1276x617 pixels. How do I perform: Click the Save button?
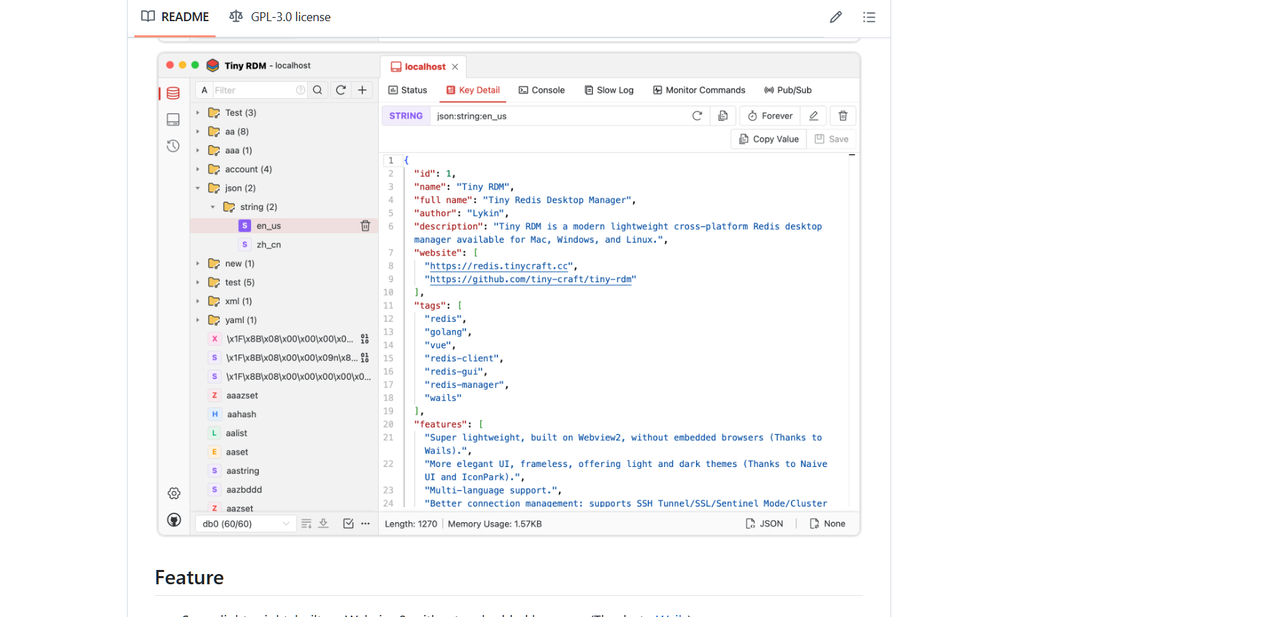click(831, 139)
